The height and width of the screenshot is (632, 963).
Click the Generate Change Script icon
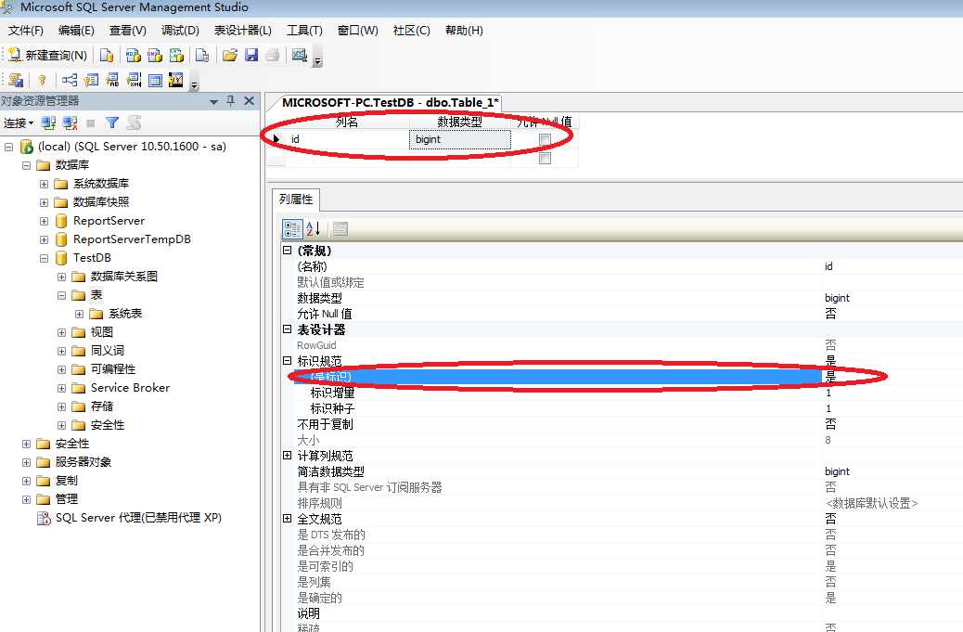(16, 80)
